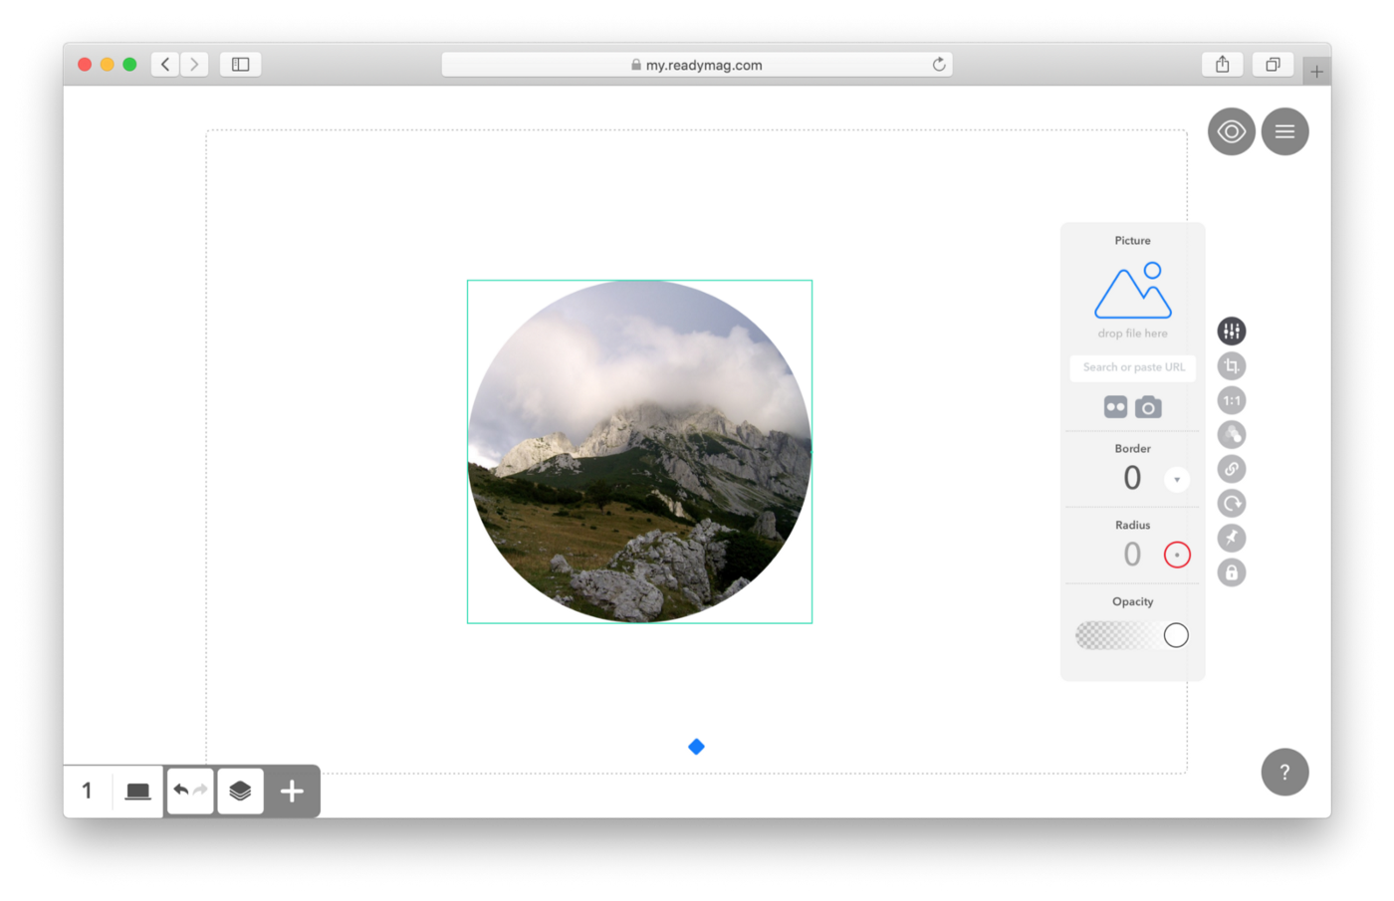Screen dimensions: 1394x901
Task: Click the camera photo icon
Action: click(1148, 407)
